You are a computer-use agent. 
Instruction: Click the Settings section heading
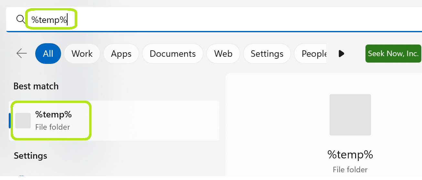30,155
